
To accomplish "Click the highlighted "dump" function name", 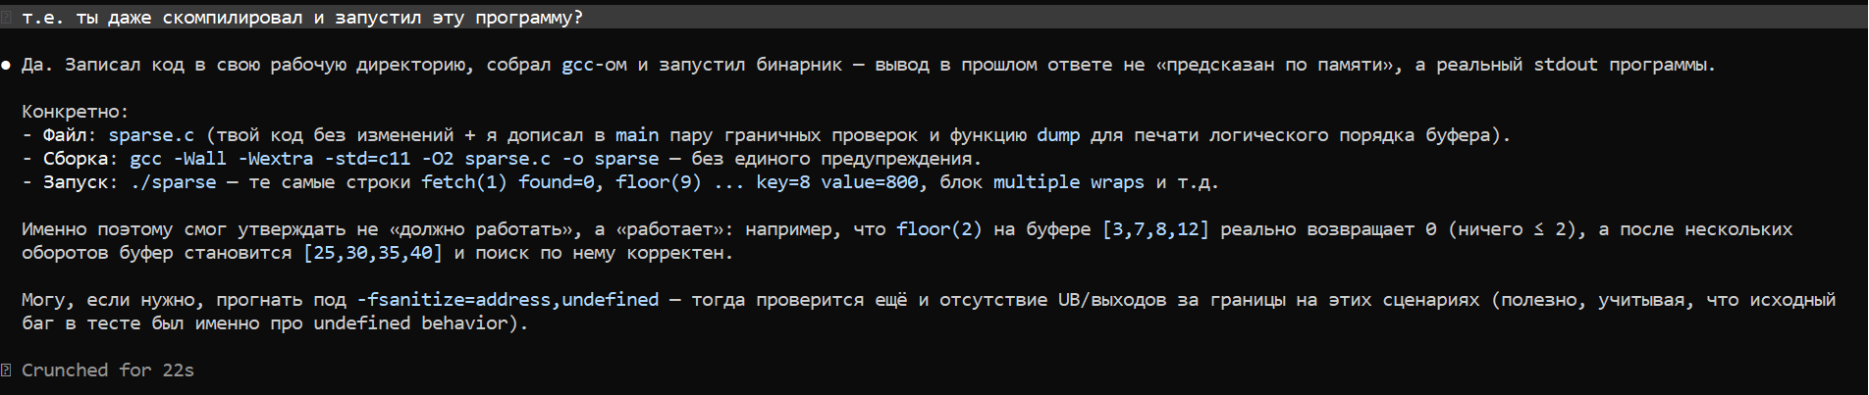I will click(x=1058, y=135).
